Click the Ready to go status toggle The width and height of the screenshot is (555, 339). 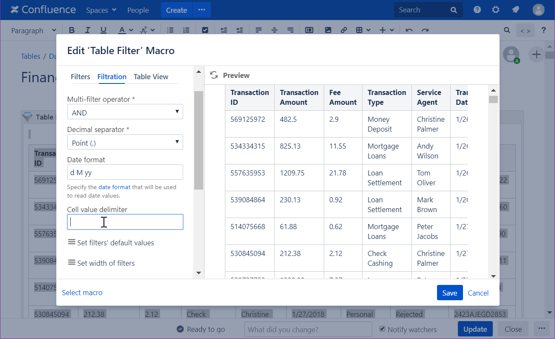180,329
